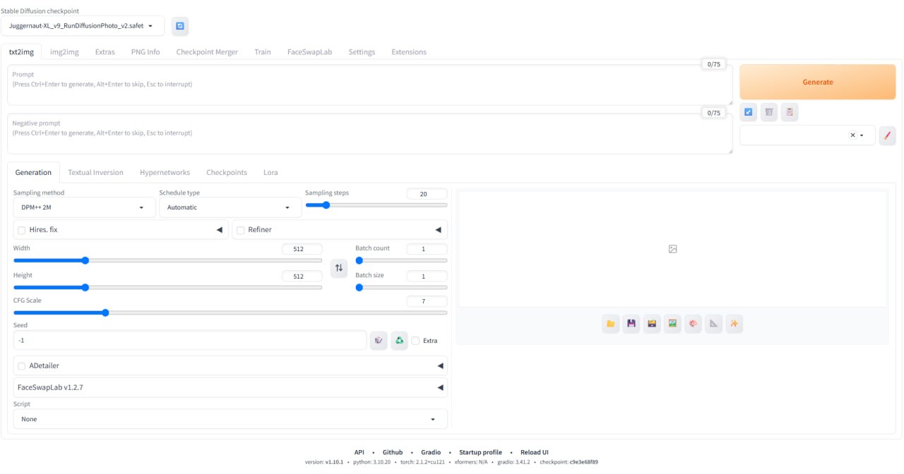Open the Train tab
Screen dimensions: 904x474
[x=263, y=52]
